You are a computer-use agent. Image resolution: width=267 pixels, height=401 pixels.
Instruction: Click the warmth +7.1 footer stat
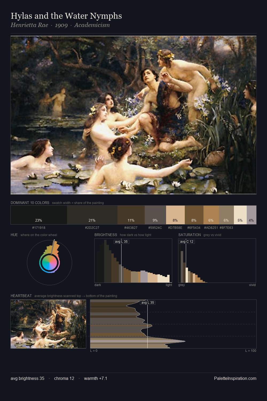click(x=96, y=379)
